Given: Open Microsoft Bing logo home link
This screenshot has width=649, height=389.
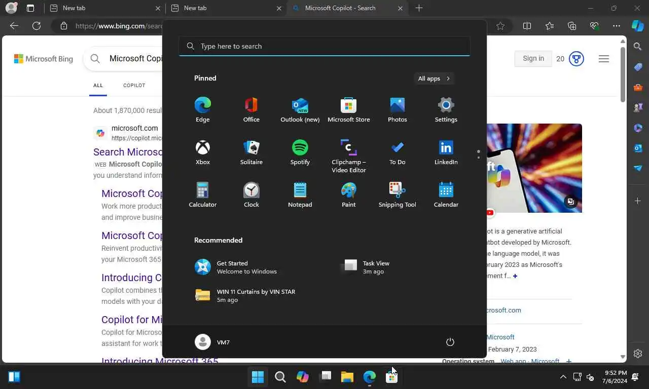Looking at the screenshot, I should [44, 59].
